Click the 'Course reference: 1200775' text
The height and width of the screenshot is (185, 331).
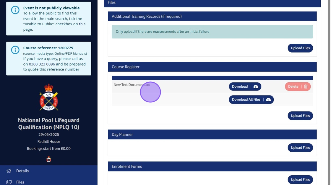click(x=48, y=48)
